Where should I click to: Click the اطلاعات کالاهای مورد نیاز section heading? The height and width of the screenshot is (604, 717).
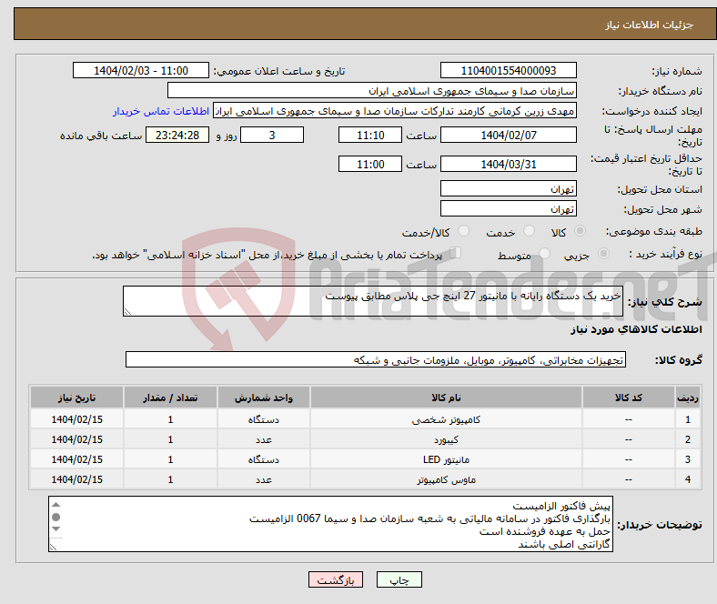pos(636,329)
